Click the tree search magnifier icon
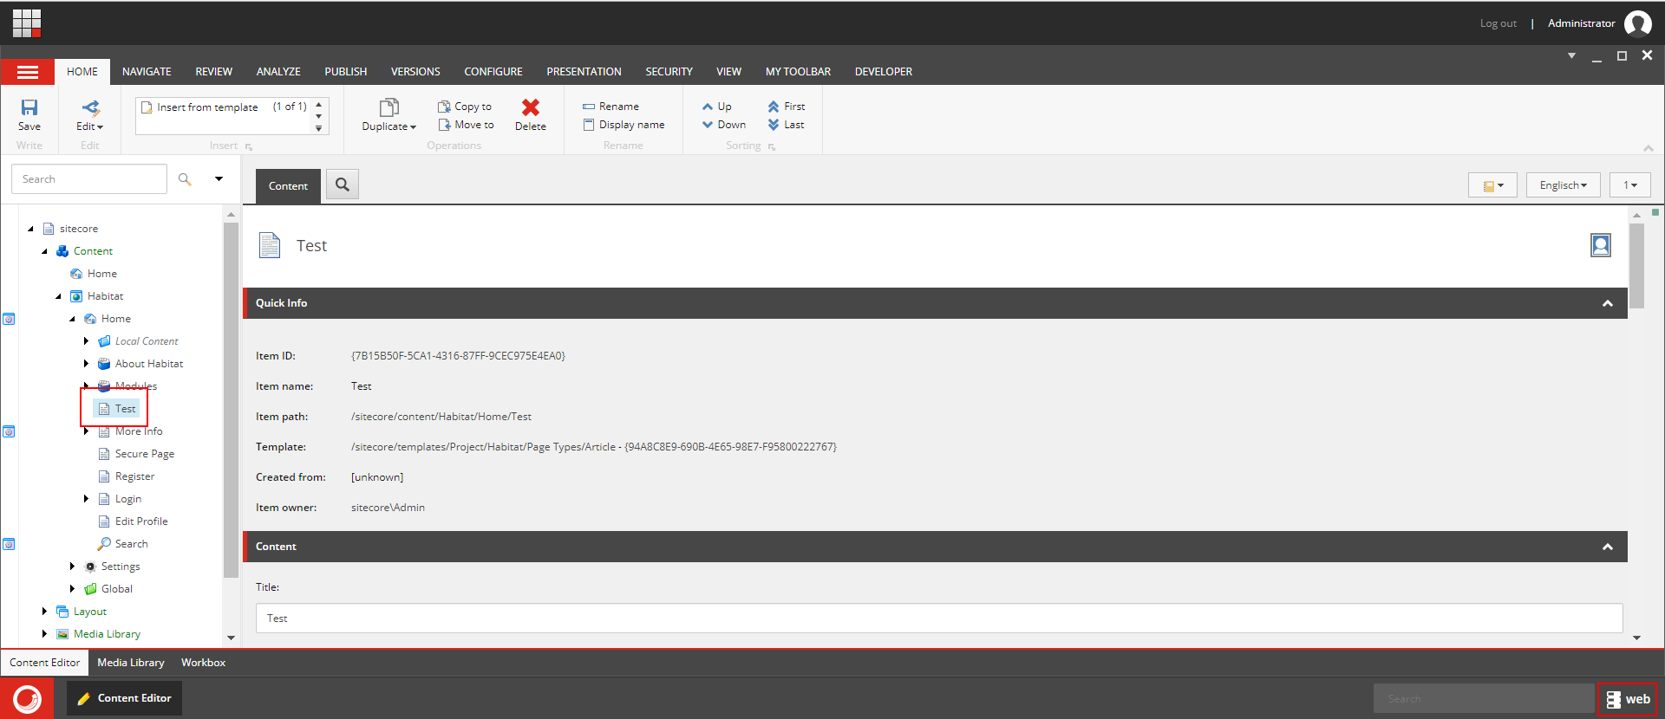The width and height of the screenshot is (1665, 719). tap(185, 179)
